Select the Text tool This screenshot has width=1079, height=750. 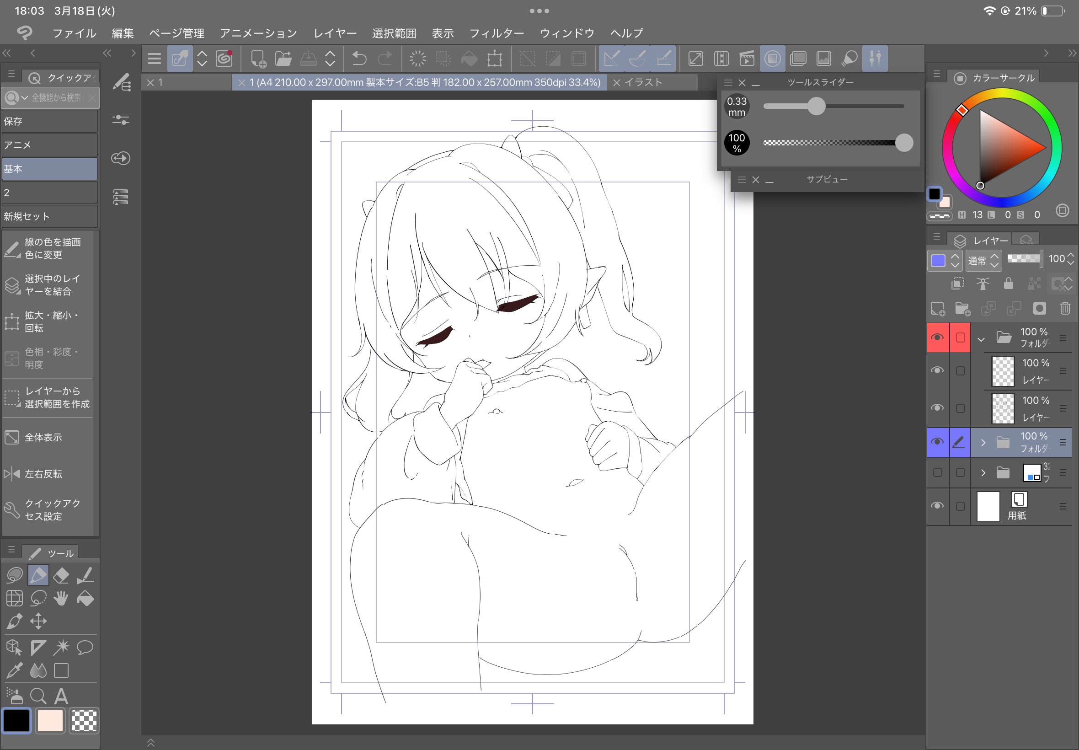tap(61, 696)
